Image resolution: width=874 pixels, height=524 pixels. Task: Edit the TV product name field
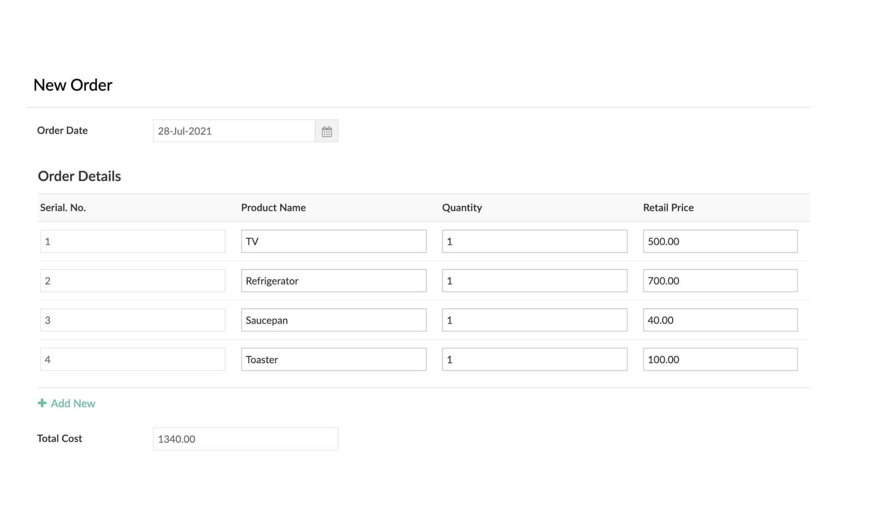pos(334,241)
